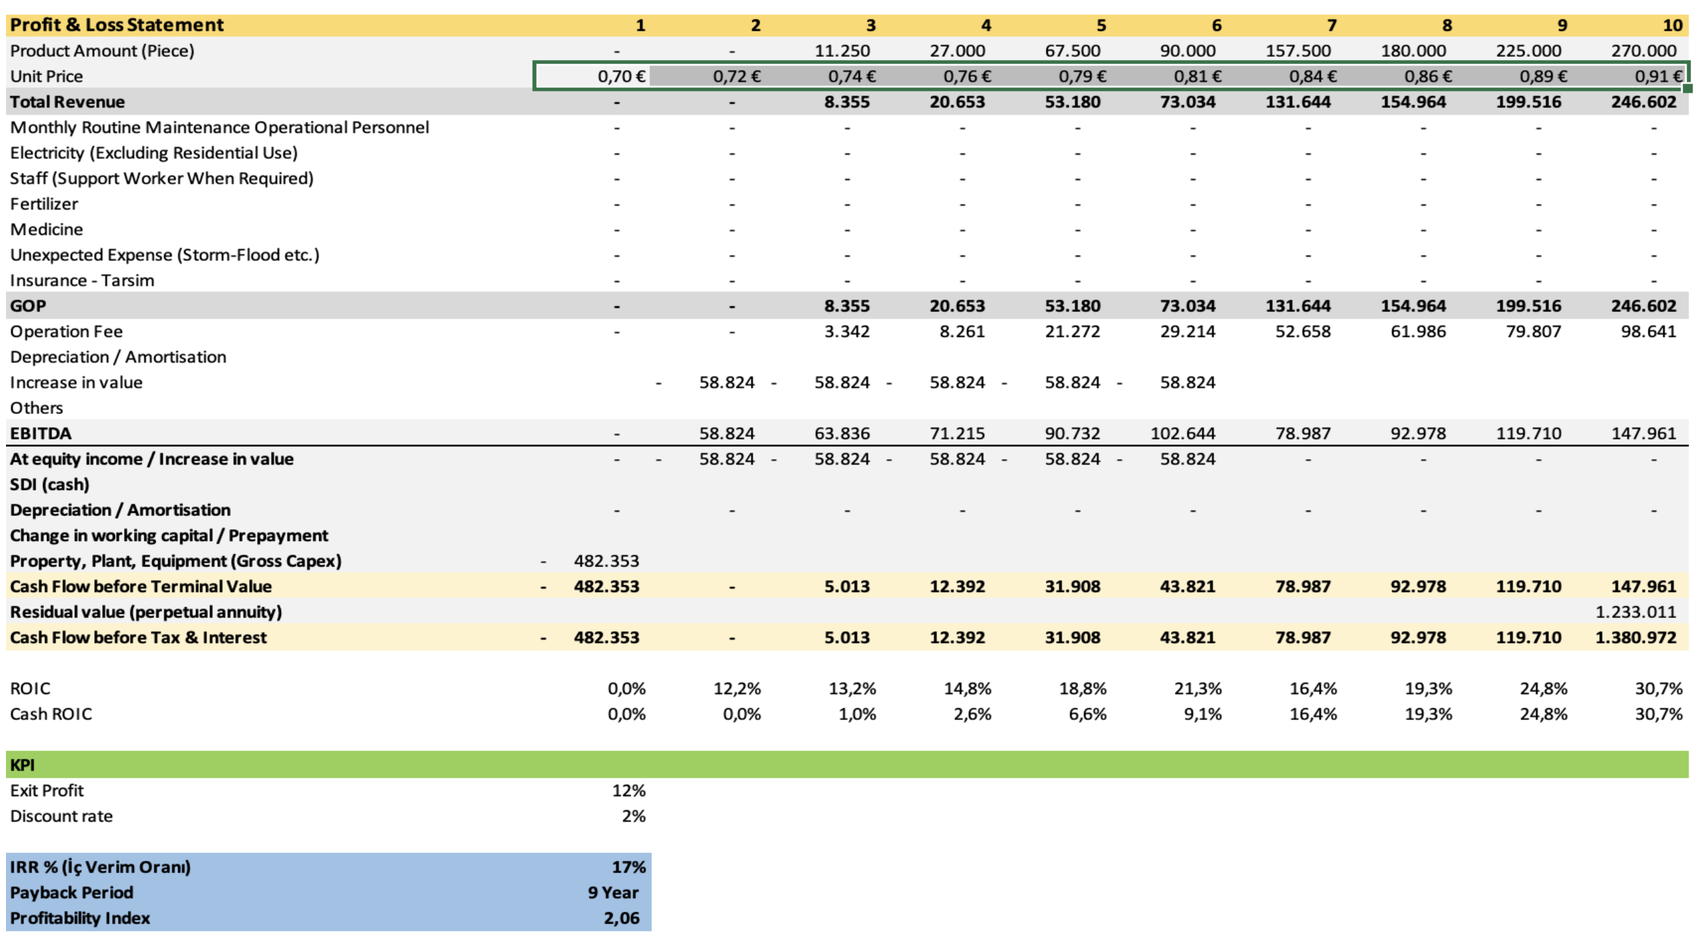Click the IRR % value cell showing 17%

tap(627, 867)
